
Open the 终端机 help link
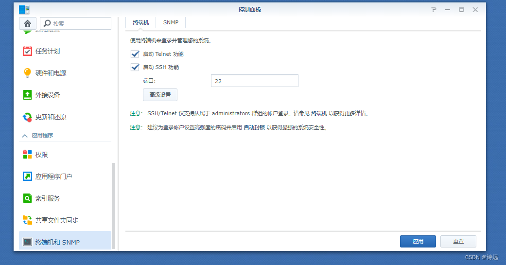click(319, 114)
